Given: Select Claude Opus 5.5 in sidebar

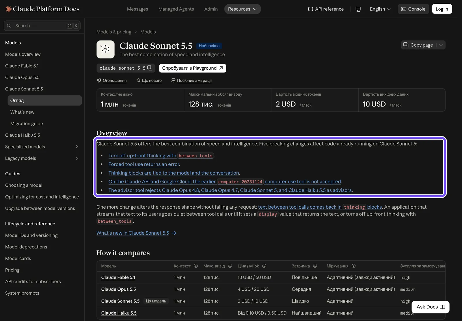Looking at the screenshot, I should tap(22, 77).
